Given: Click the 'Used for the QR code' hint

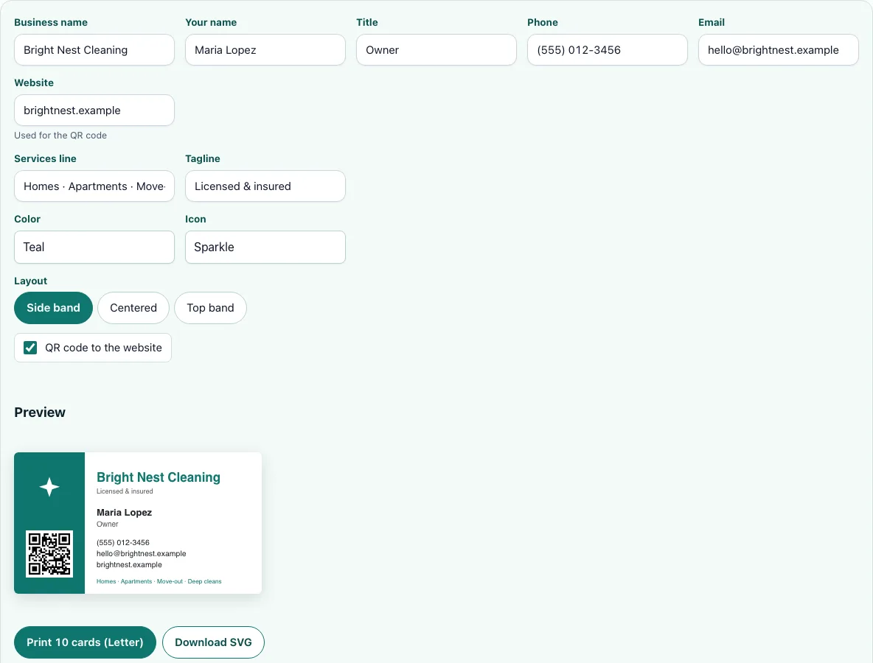Looking at the screenshot, I should tap(60, 135).
